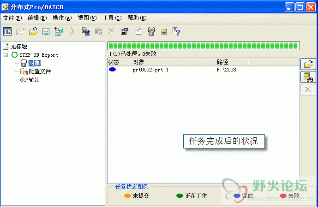Click the blue status dot for prt0002.prt.1
The image size is (318, 207).
[x=112, y=70]
